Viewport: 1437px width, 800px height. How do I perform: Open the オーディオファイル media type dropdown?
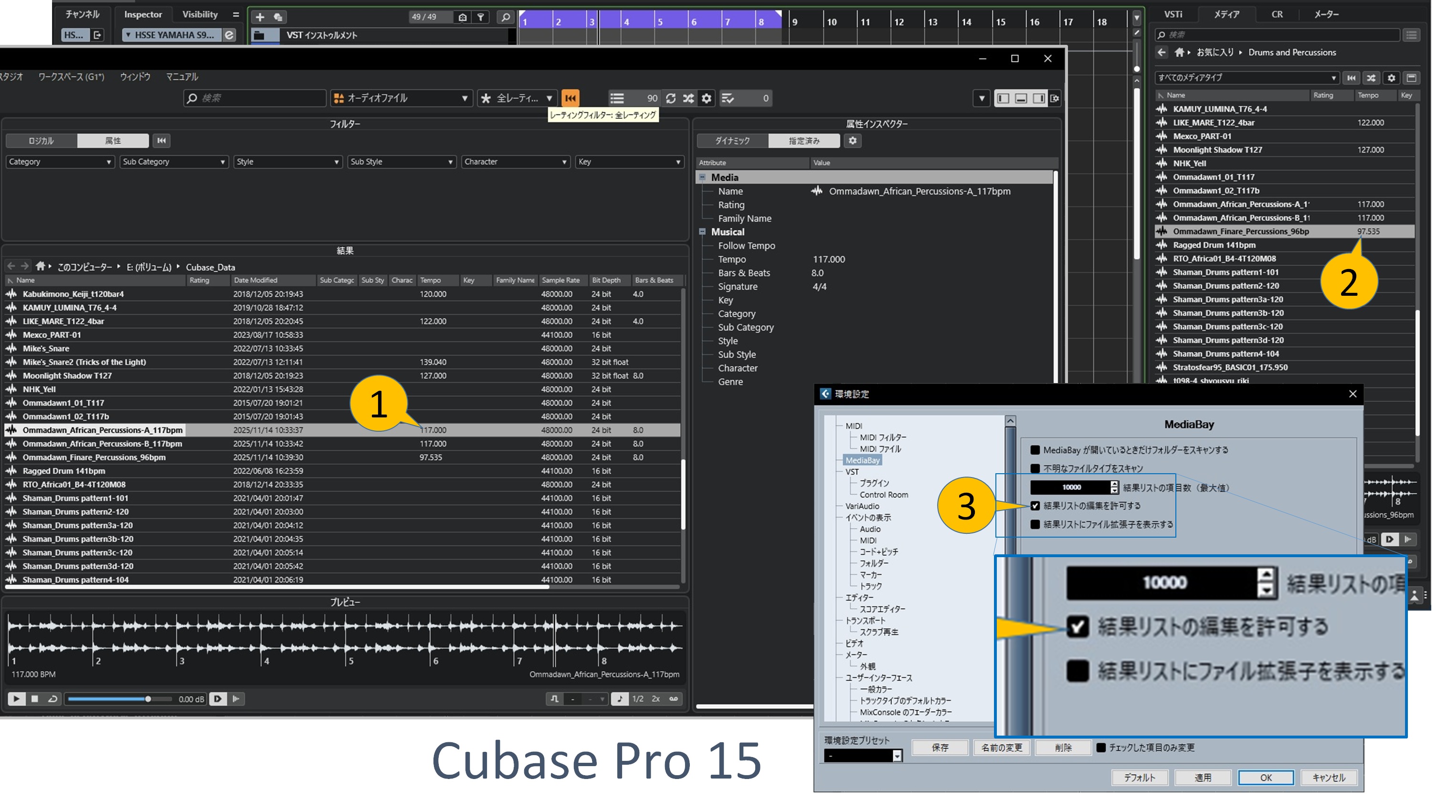pyautogui.click(x=401, y=98)
